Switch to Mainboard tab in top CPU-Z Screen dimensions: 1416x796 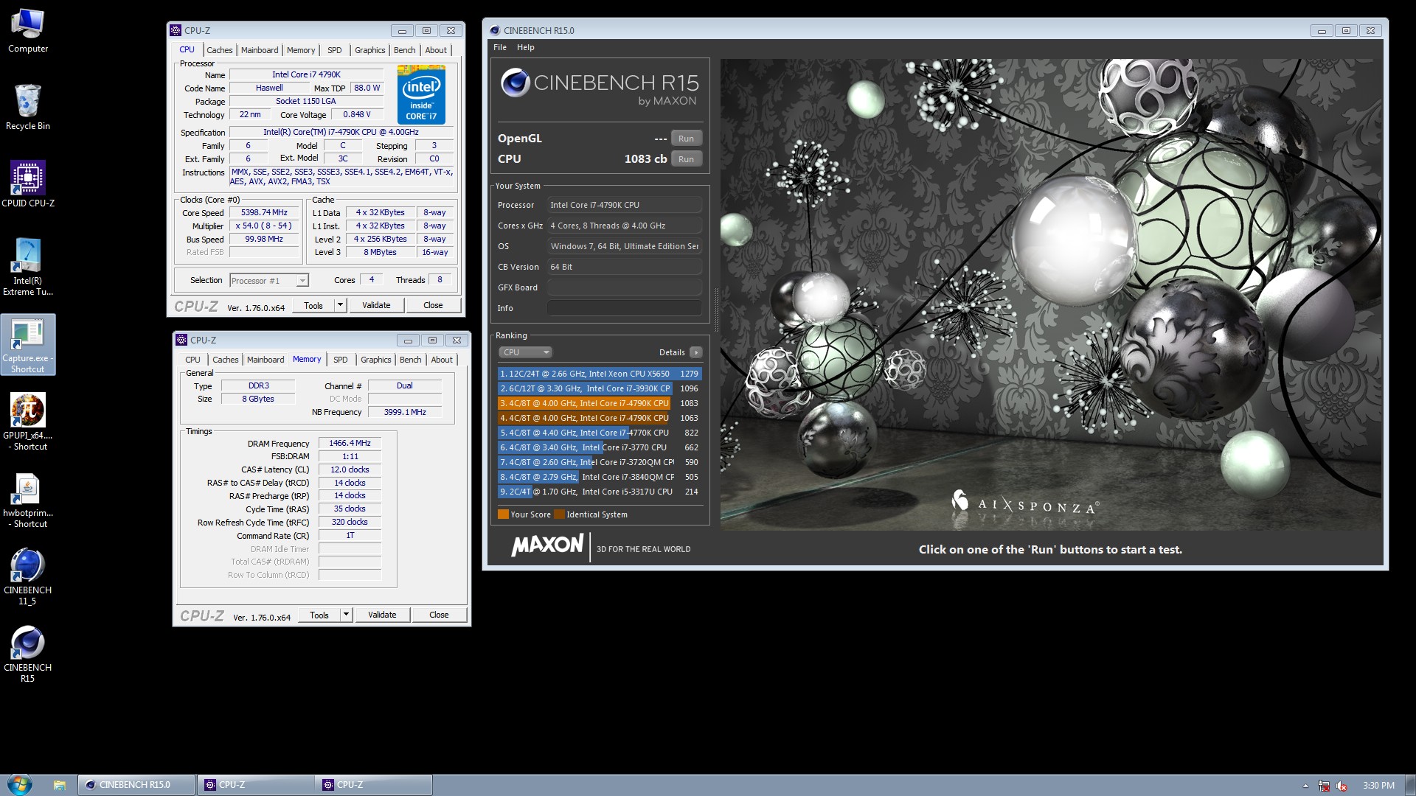[260, 50]
